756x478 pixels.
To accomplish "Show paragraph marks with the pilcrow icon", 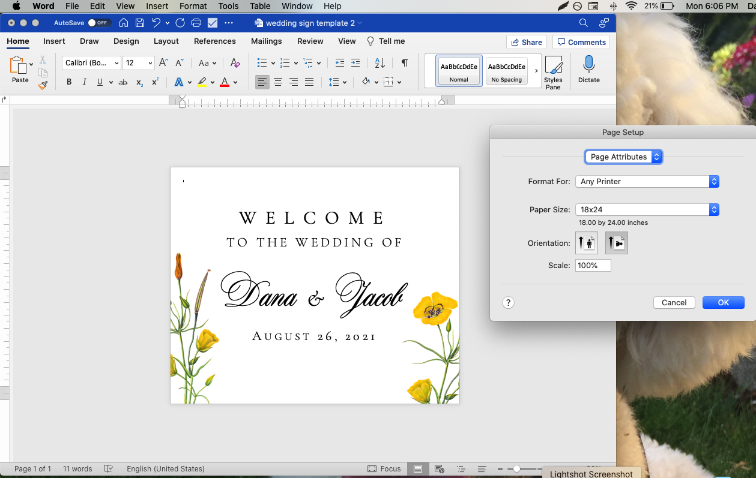I will 404,62.
